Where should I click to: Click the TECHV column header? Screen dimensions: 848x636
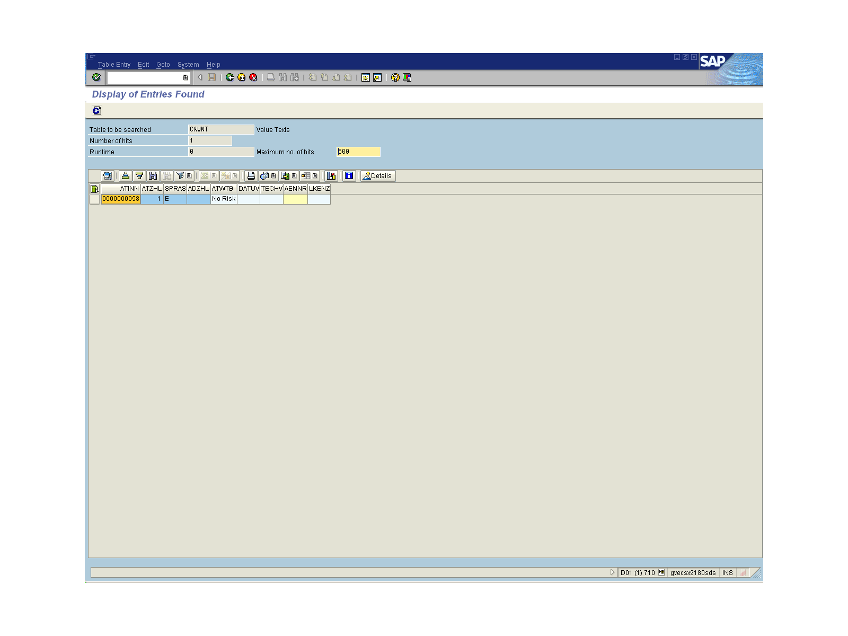[x=271, y=189]
